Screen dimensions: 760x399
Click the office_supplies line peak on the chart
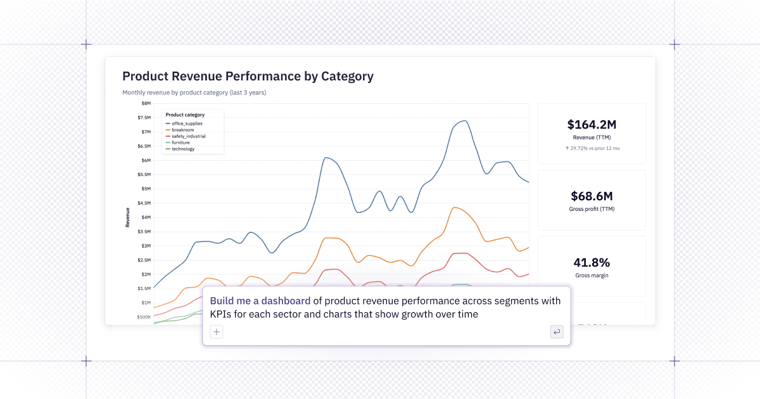coord(464,121)
